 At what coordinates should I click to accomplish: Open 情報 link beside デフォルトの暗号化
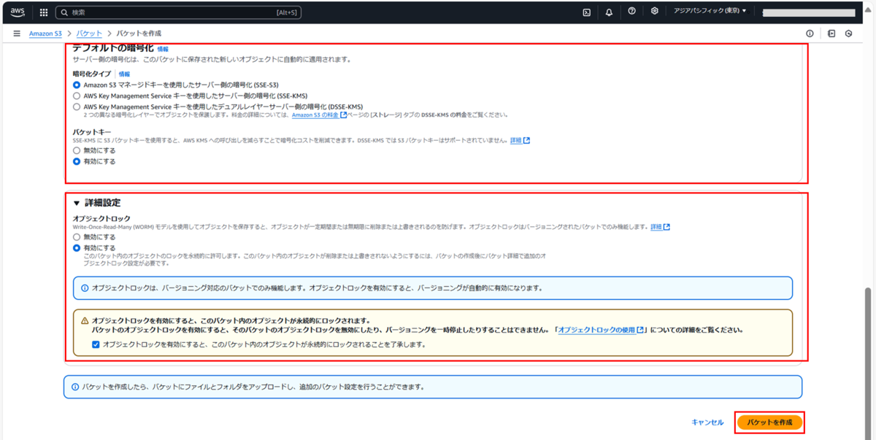[162, 49]
